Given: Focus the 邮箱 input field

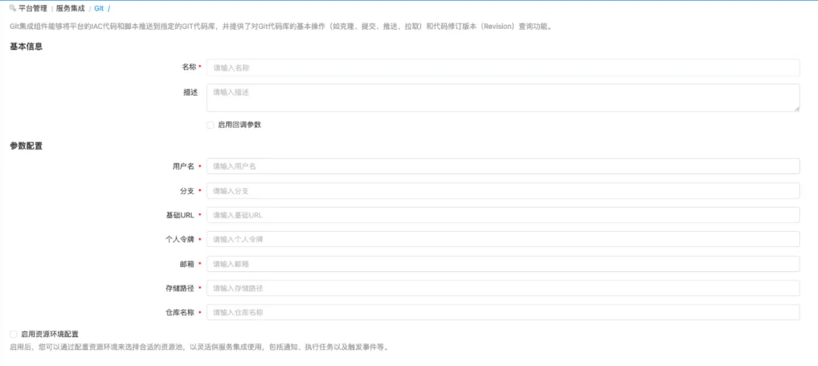Looking at the screenshot, I should pyautogui.click(x=503, y=264).
